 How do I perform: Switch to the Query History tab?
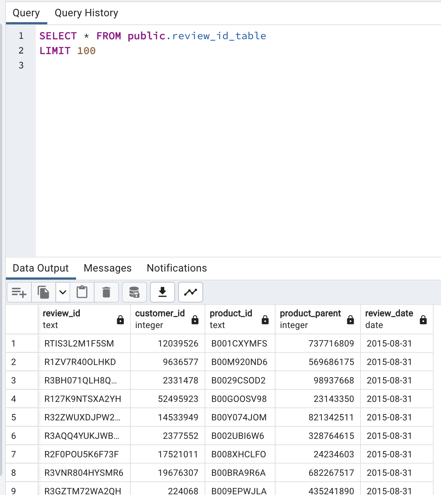coord(86,13)
